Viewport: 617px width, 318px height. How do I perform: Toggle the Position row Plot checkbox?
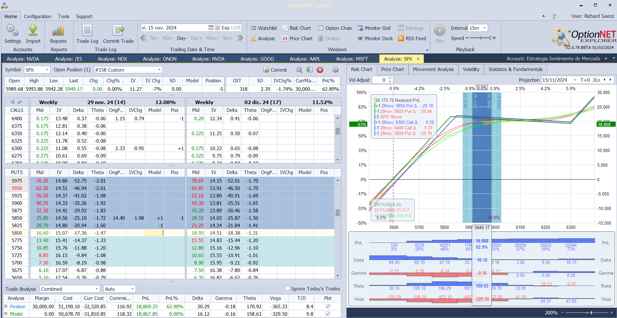[328, 306]
